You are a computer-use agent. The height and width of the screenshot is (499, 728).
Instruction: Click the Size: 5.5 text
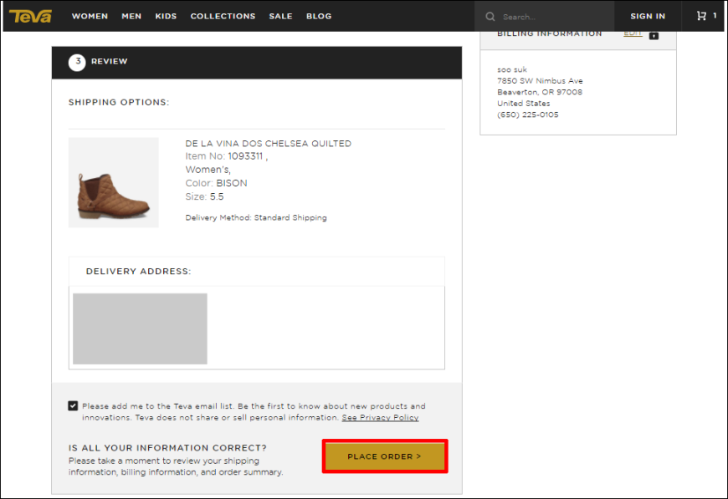tap(205, 196)
